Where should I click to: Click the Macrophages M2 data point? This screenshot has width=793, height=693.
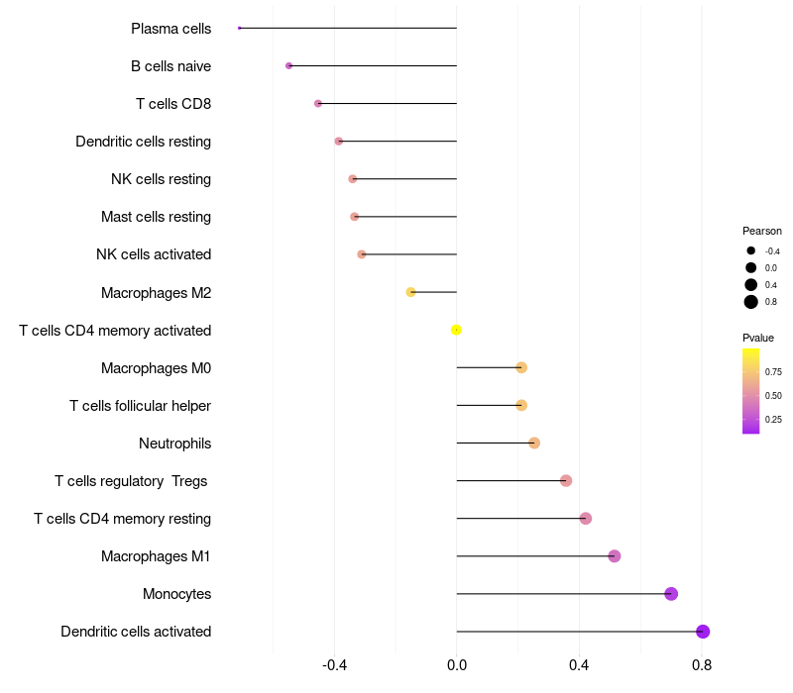[410, 292]
